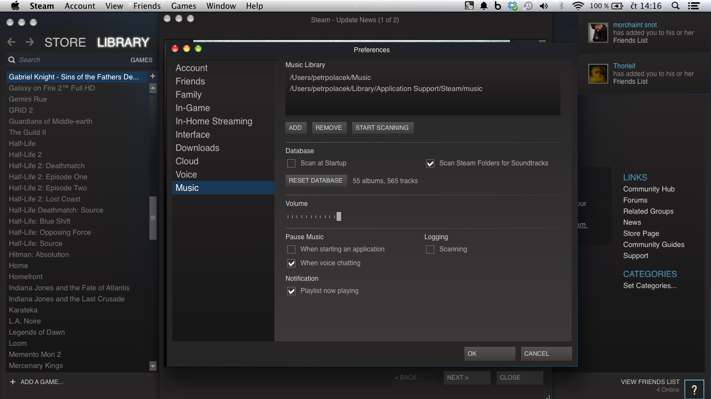Viewport: 711px width, 399px height.
Task: Click the GAMES filter dropdown
Action: coord(141,60)
